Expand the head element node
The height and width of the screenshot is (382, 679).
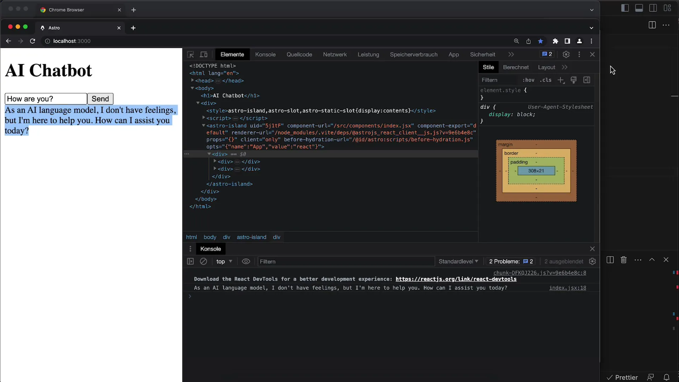coord(193,80)
